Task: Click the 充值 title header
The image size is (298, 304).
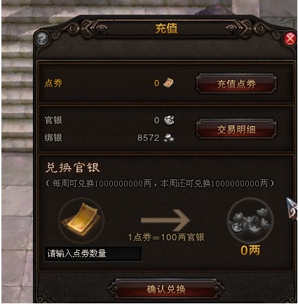Action: [x=166, y=29]
